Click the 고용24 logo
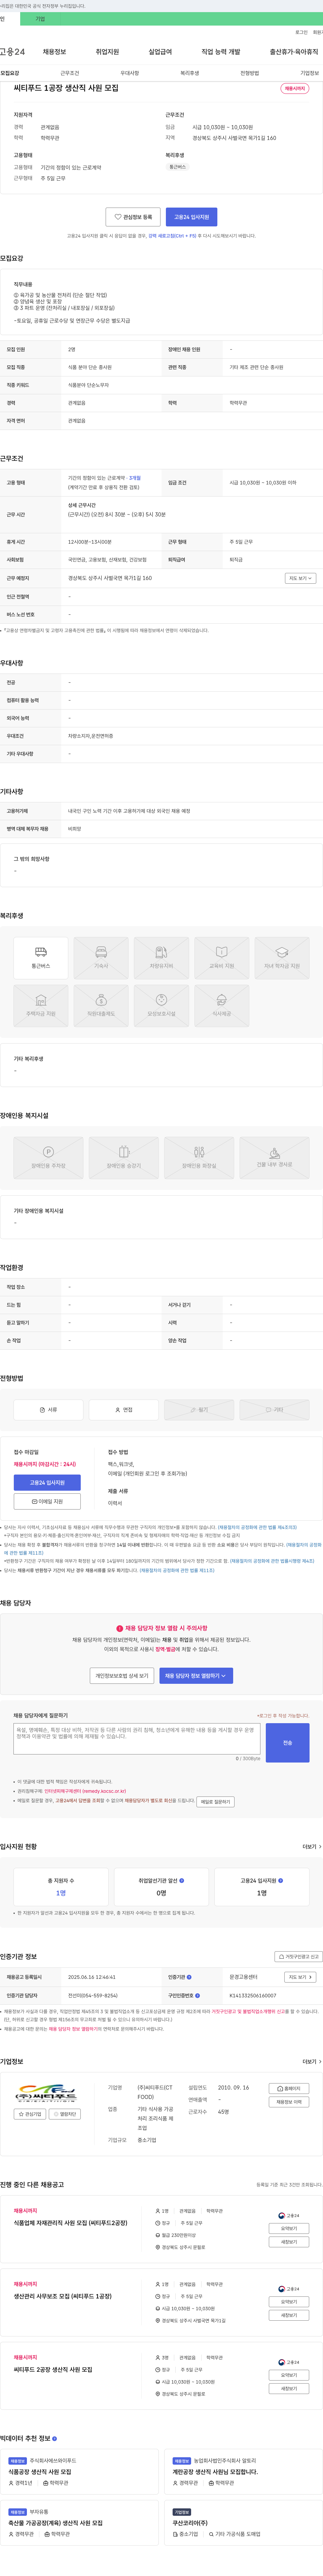 (12, 52)
